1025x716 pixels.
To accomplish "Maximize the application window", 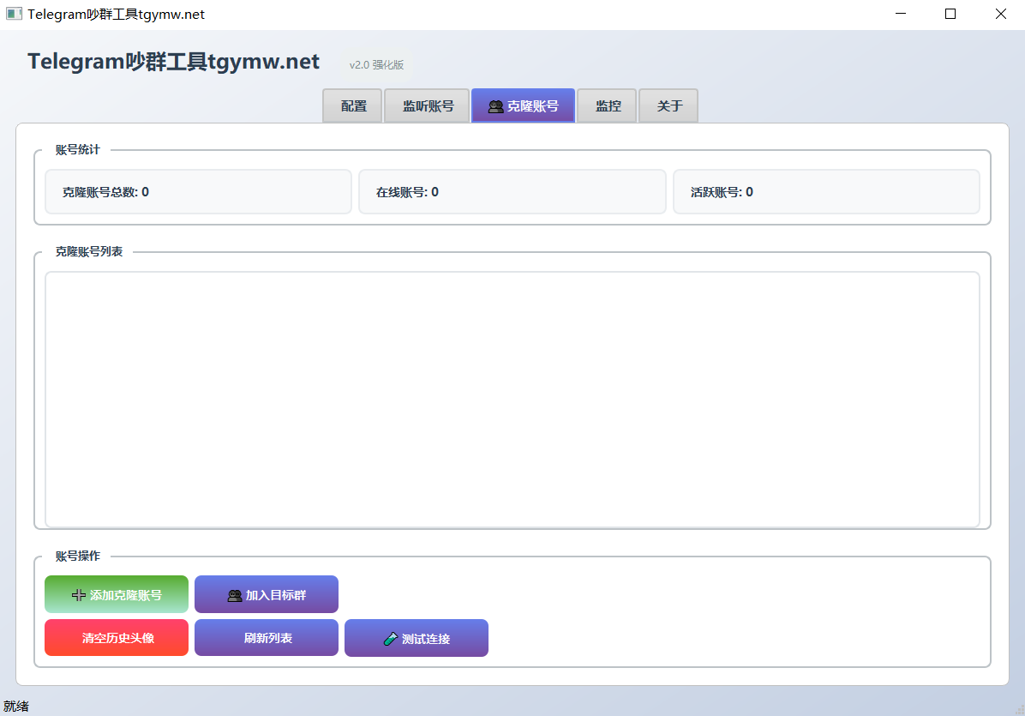I will click(950, 15).
